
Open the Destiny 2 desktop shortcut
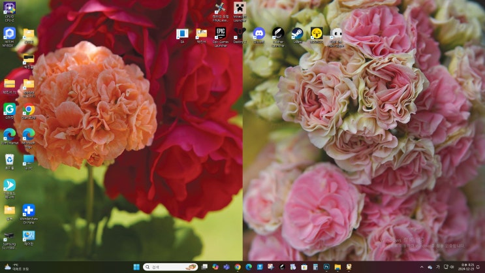pos(240,35)
